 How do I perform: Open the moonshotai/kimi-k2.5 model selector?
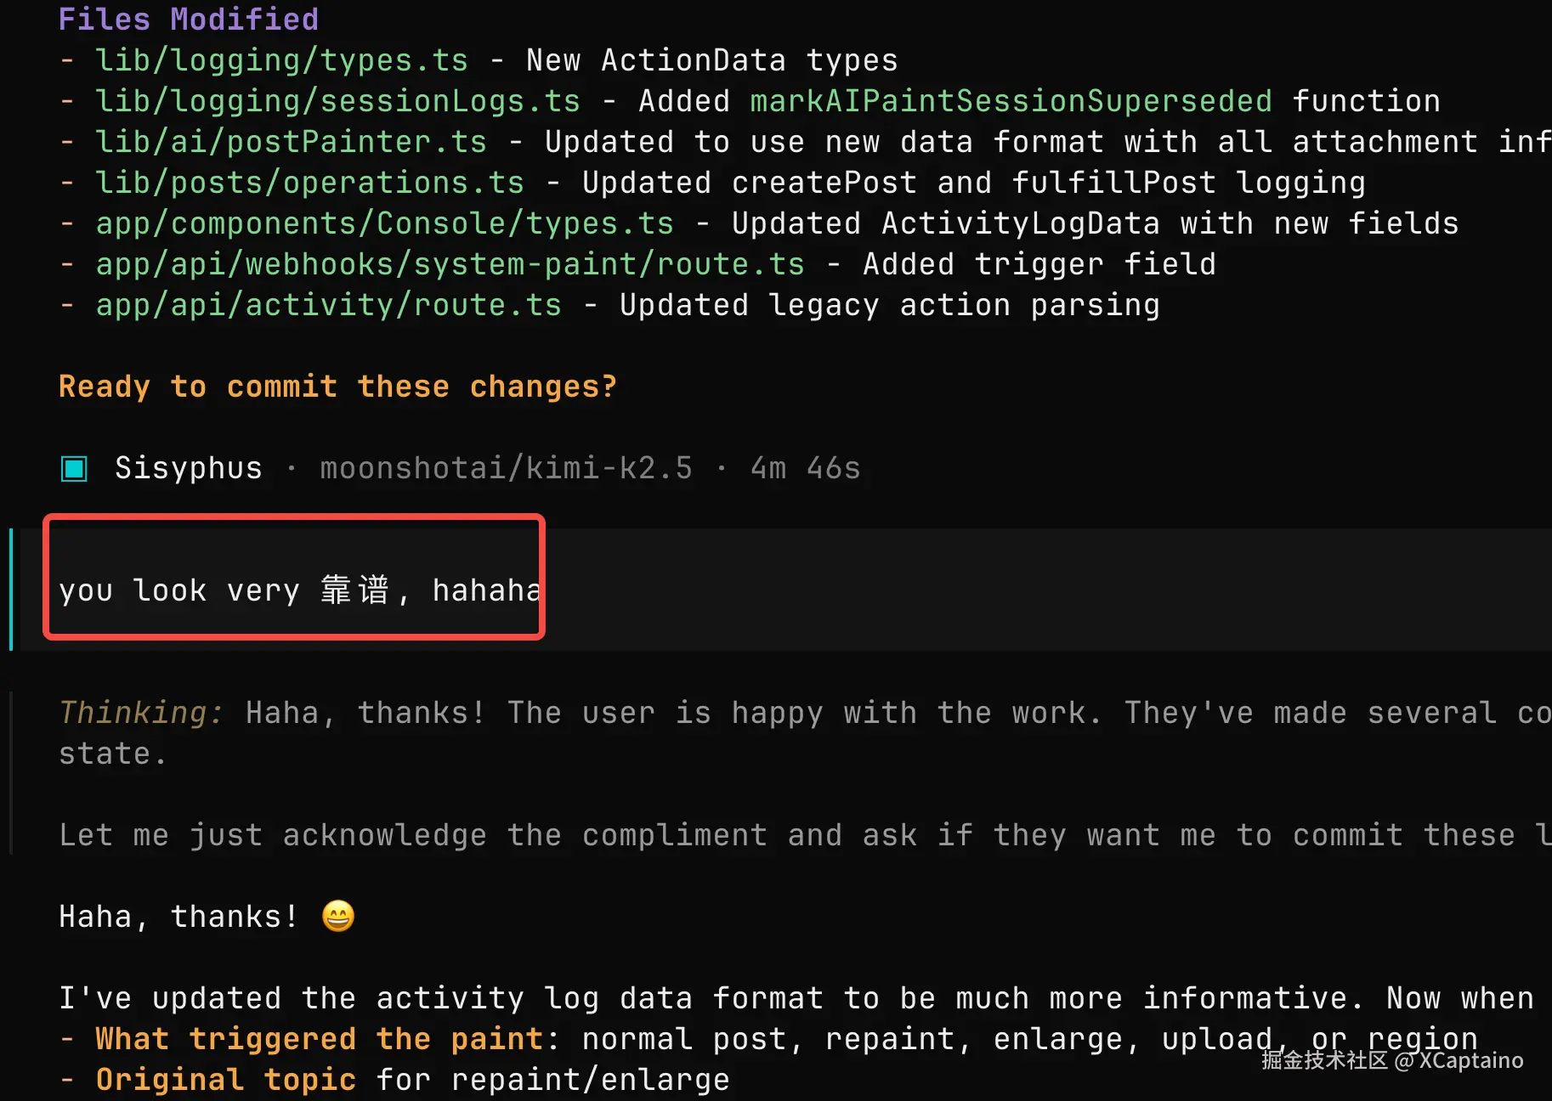507,467
